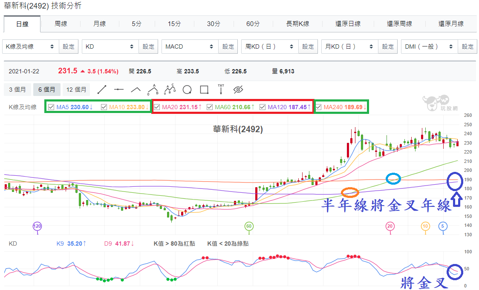Toggle hide drawings eye icon
The height and width of the screenshot is (290, 479).
coord(238,90)
